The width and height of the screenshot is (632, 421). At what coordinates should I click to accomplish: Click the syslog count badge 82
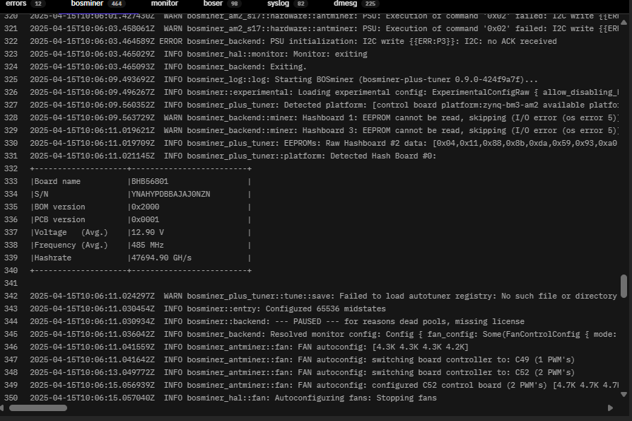tap(300, 4)
